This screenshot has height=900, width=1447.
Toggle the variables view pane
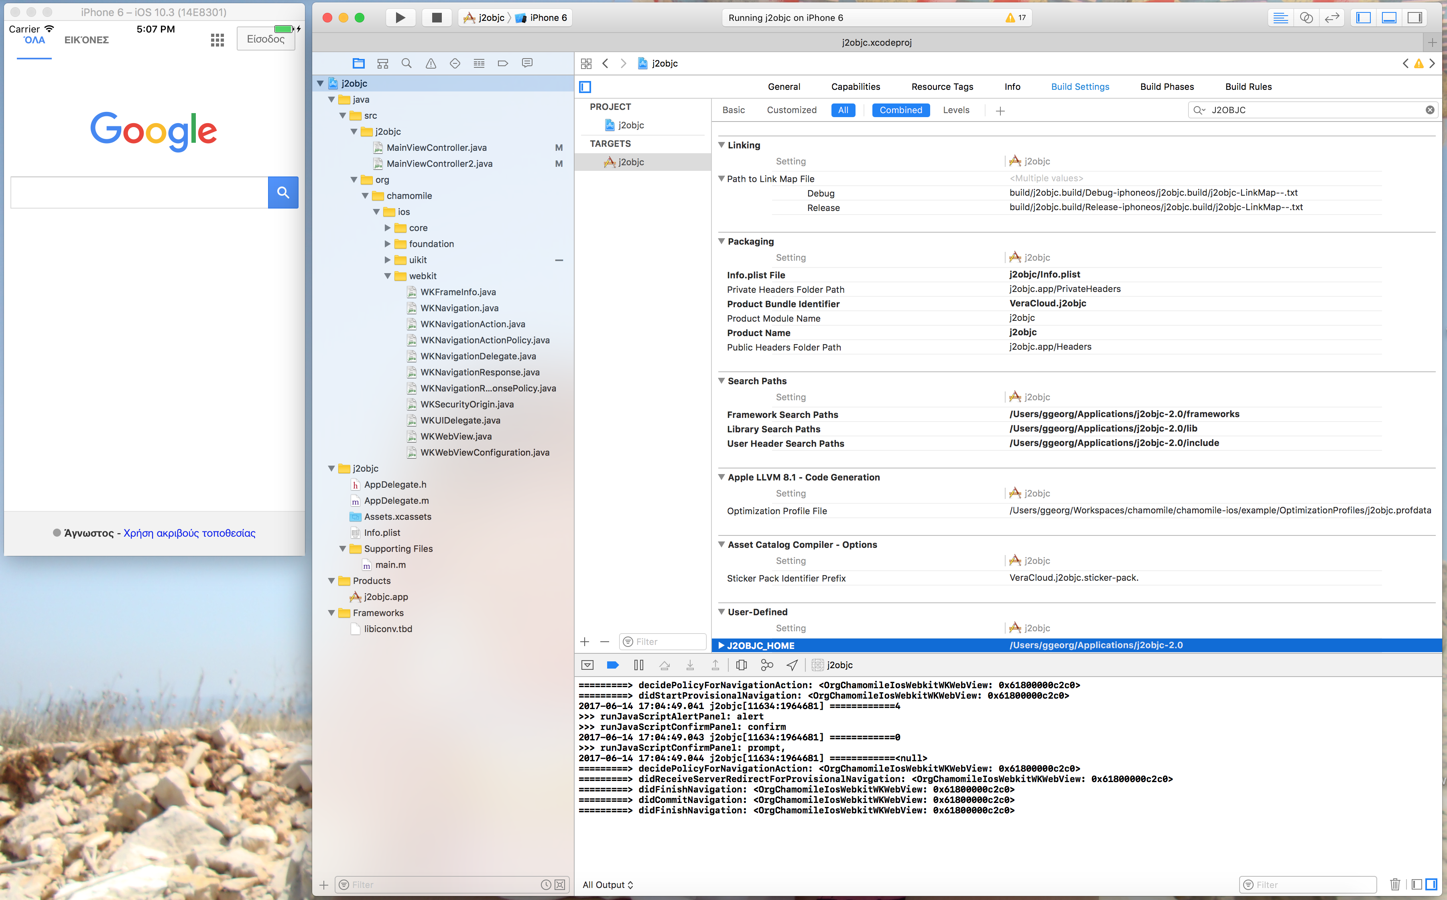point(1417,884)
